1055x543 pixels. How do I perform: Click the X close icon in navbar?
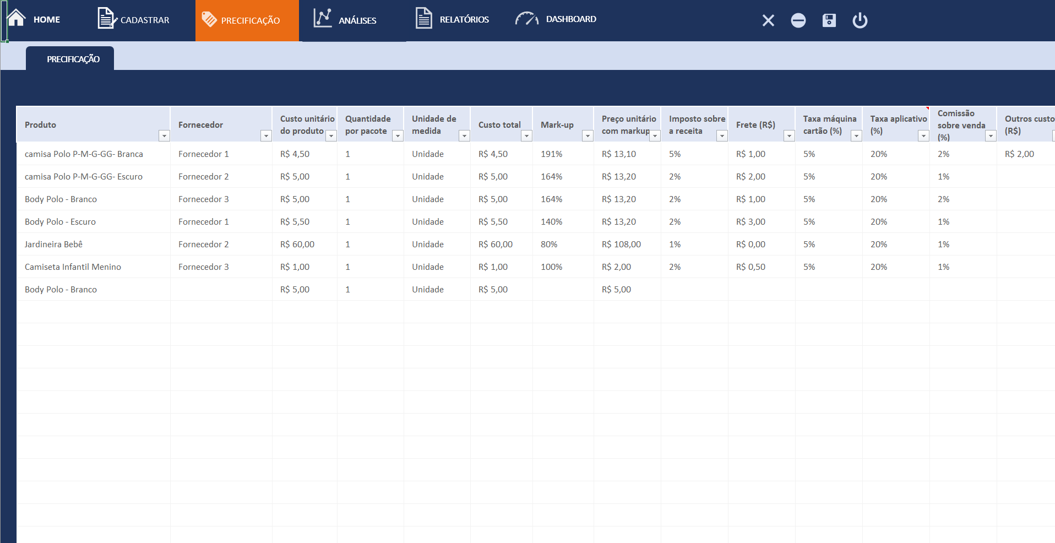pyautogui.click(x=768, y=20)
